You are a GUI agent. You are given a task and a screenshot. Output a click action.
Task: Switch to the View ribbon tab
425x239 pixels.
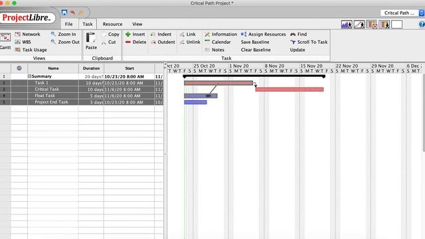(137, 24)
